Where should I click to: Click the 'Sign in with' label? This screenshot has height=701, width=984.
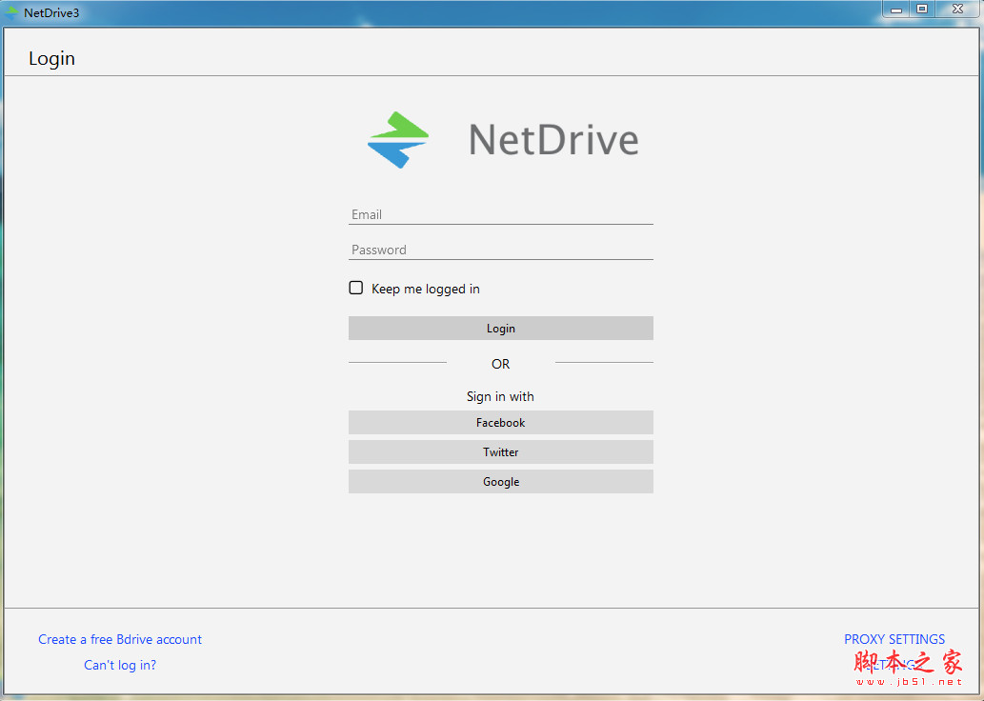500,396
